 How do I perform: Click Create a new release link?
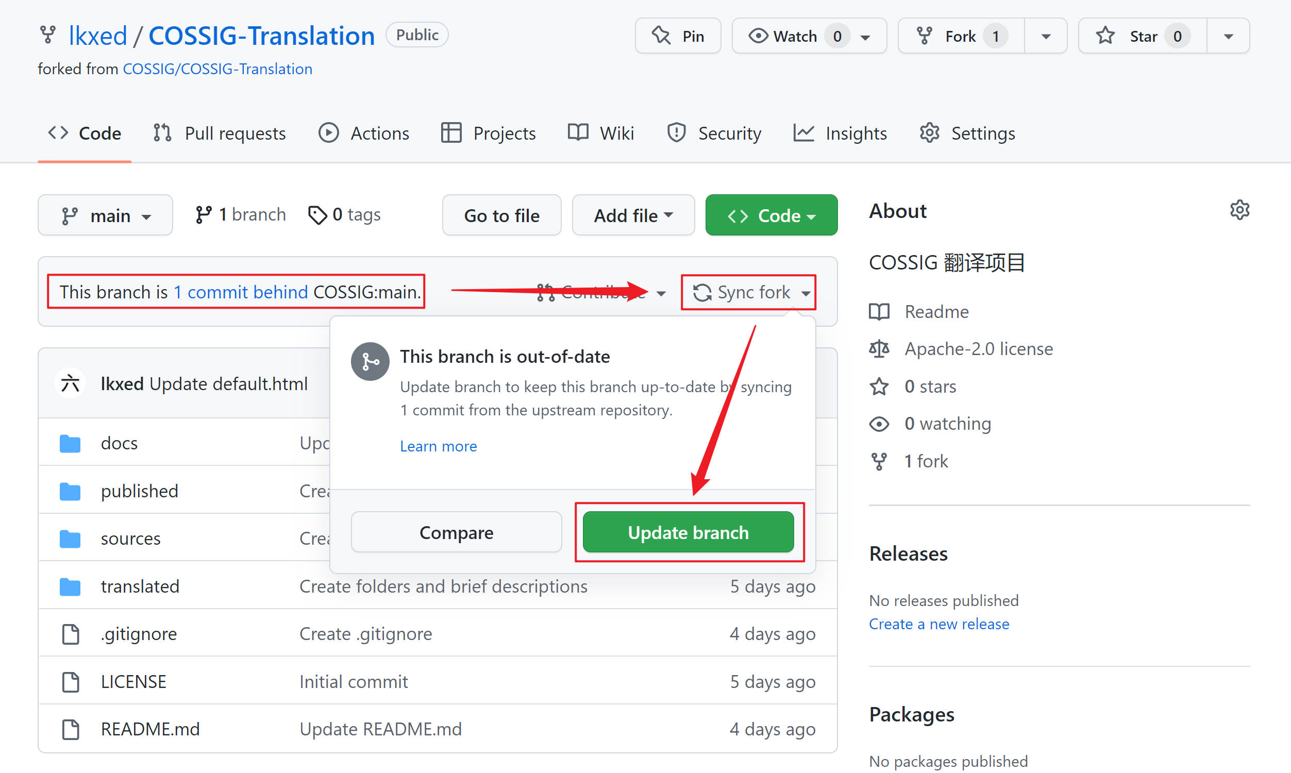939,624
